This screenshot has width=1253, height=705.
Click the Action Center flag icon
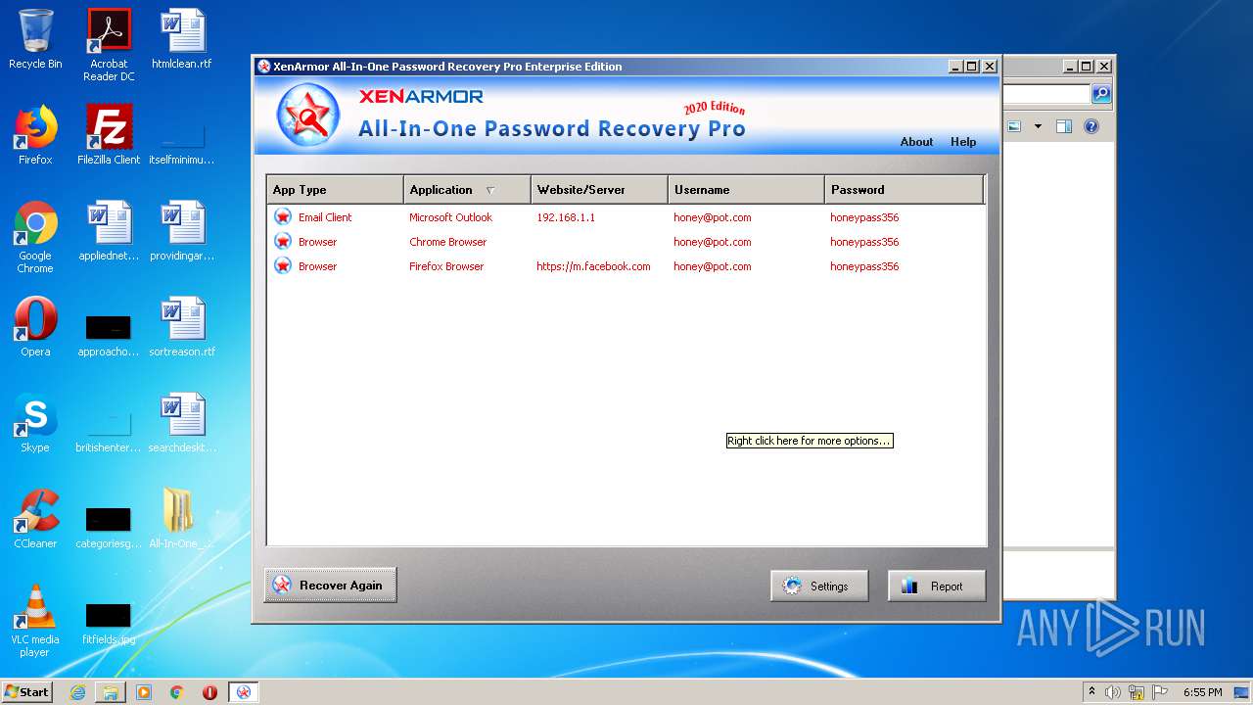click(1161, 692)
